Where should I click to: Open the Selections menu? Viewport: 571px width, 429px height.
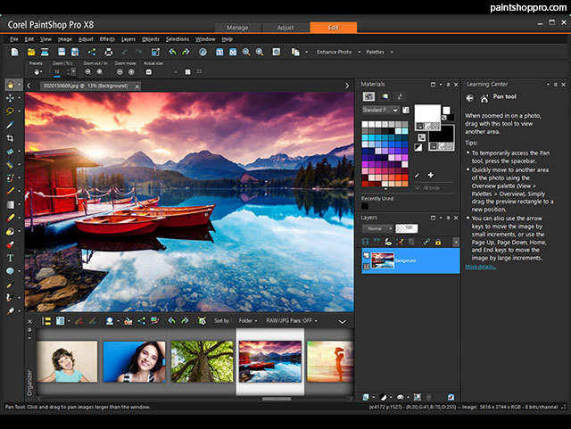[x=178, y=39]
